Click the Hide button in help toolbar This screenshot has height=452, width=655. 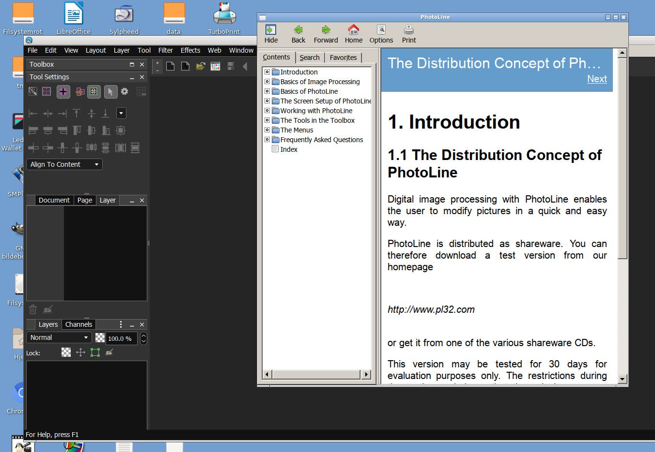(x=271, y=34)
